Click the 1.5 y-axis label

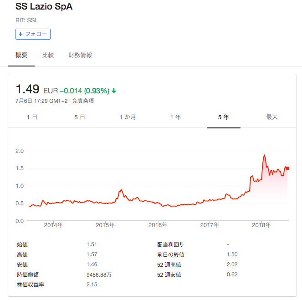20,168
